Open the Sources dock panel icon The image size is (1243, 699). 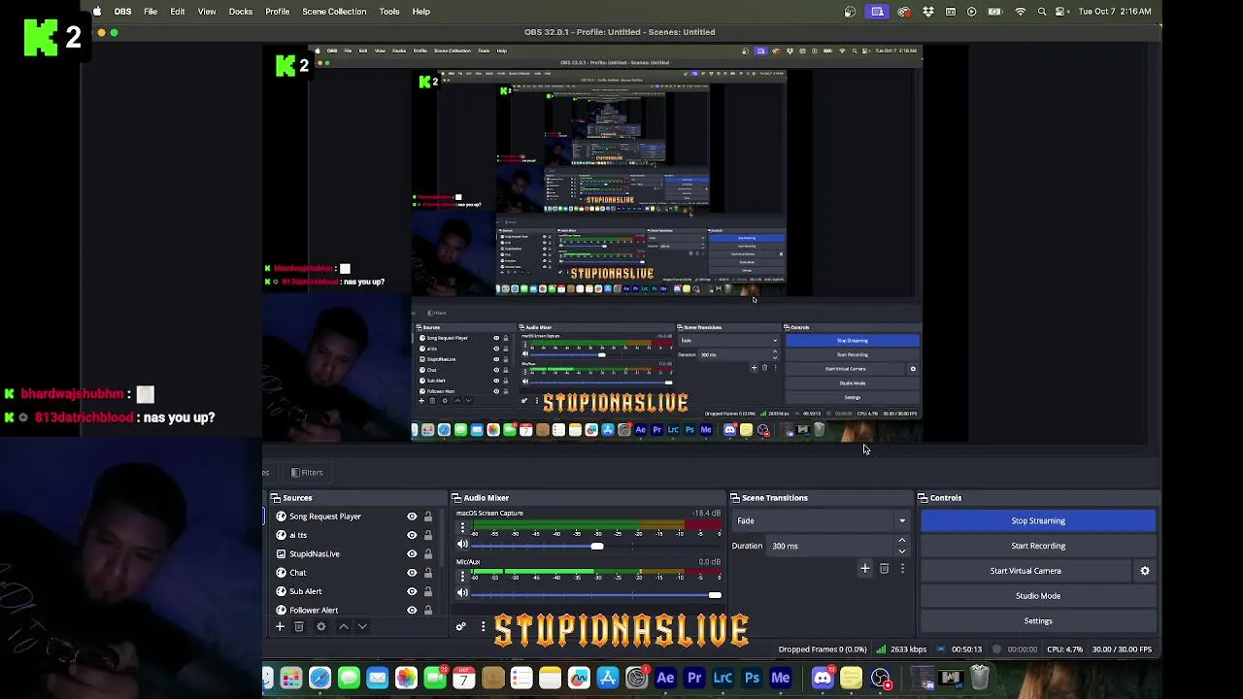(276, 498)
